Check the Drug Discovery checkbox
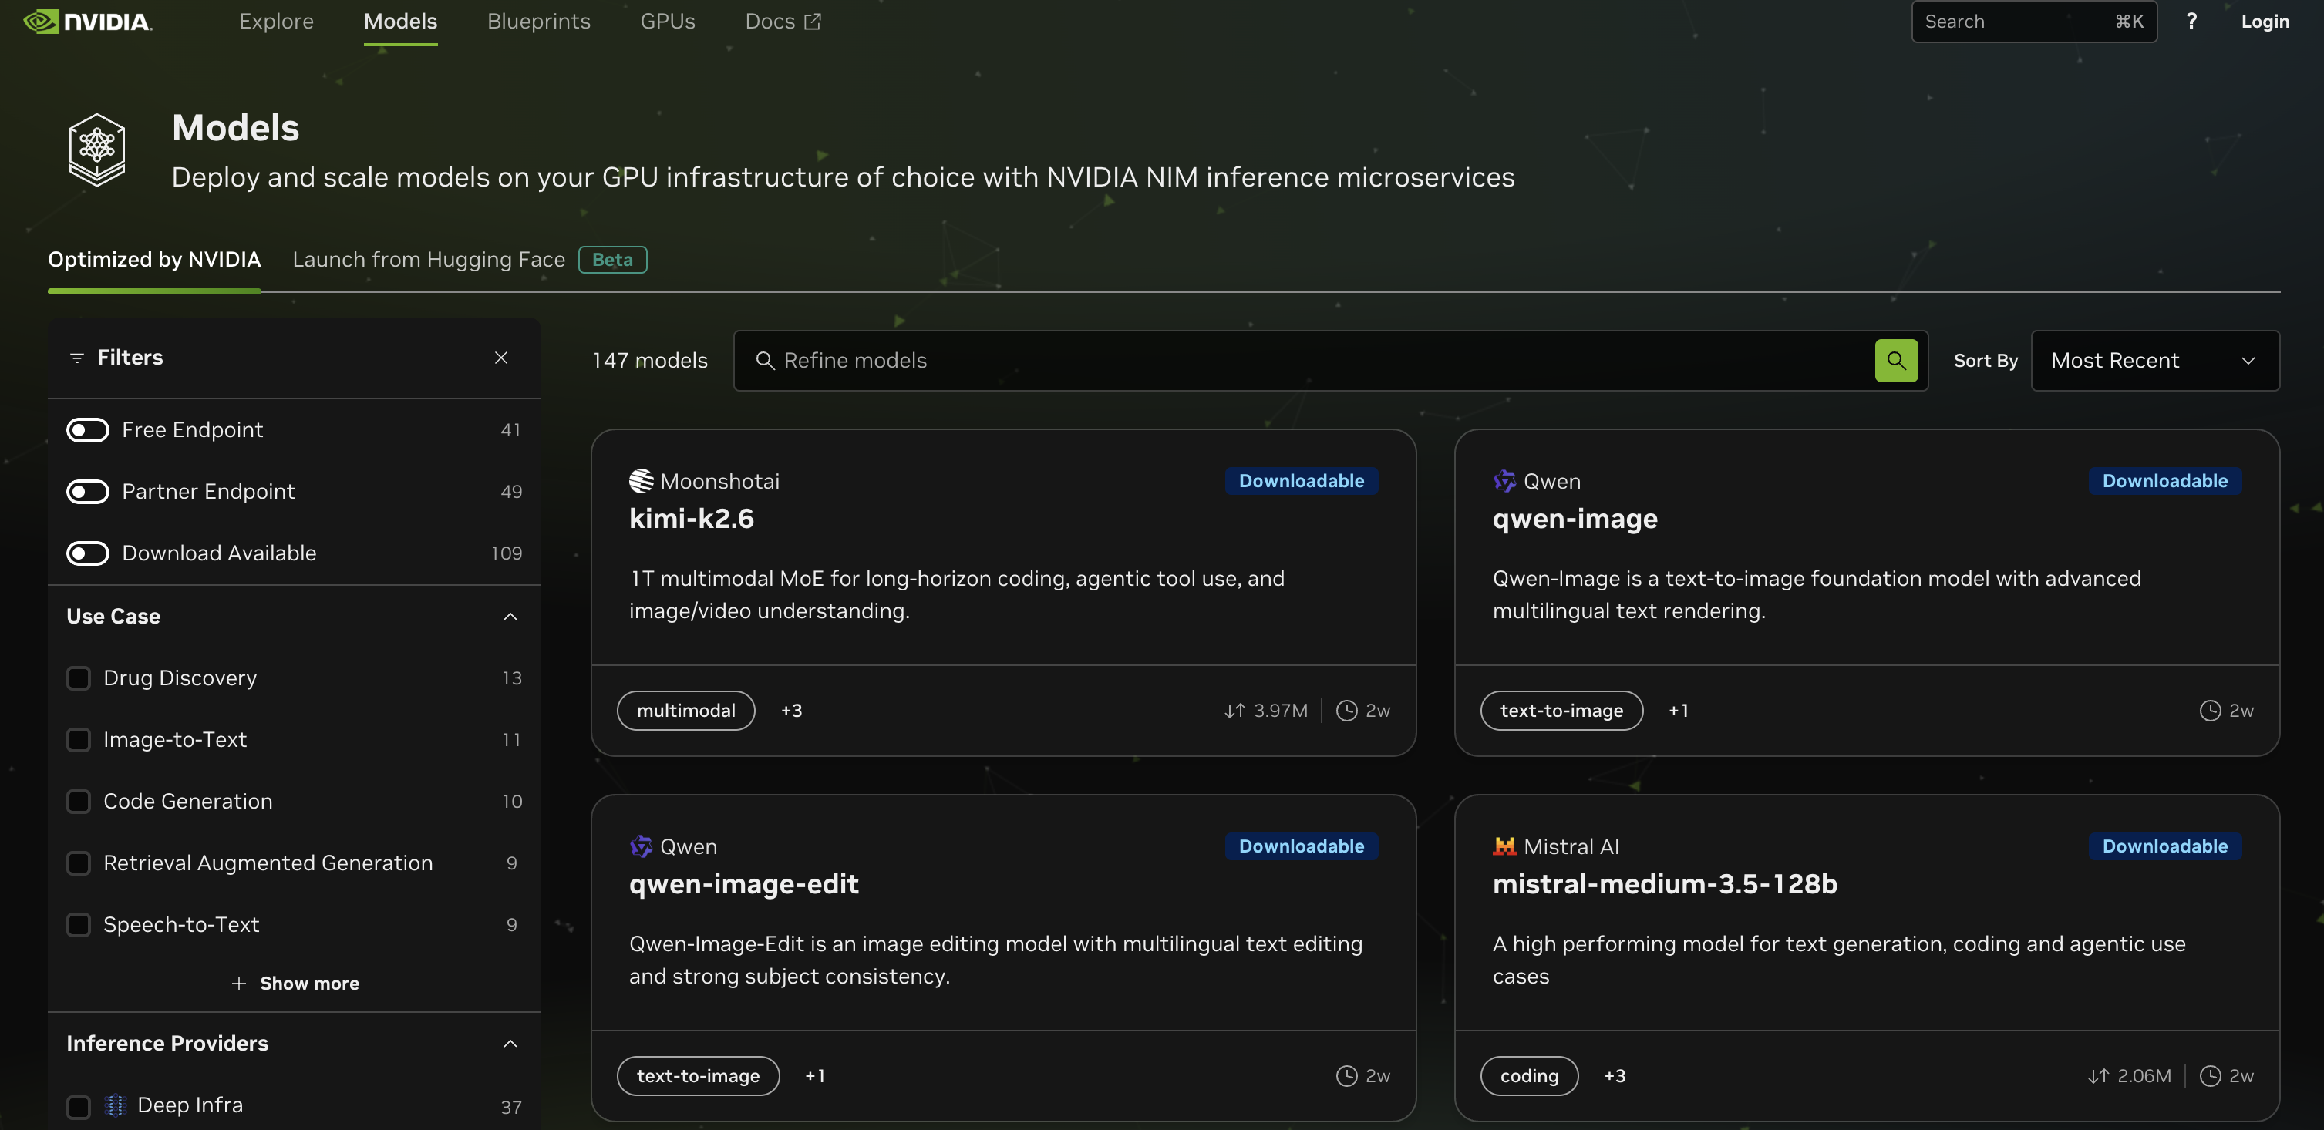Screen dimensions: 2324x1130 (x=79, y=678)
